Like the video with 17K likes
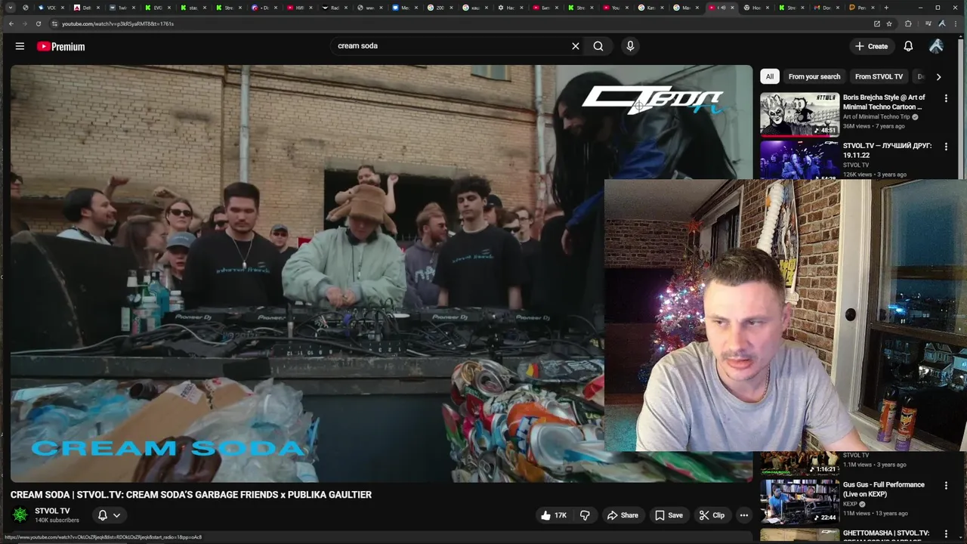This screenshot has height=544, width=967. tap(553, 515)
